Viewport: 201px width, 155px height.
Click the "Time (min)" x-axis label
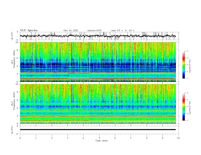(102, 141)
